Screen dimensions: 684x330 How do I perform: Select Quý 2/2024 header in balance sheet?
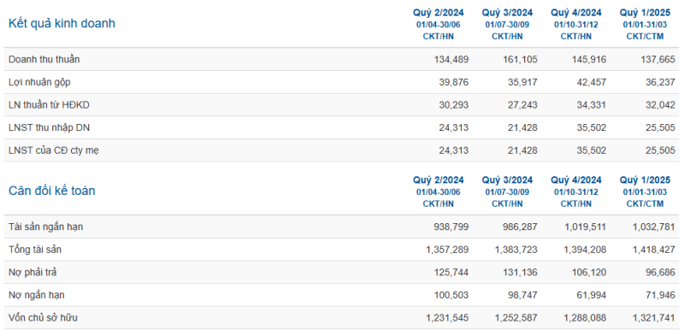tap(439, 180)
